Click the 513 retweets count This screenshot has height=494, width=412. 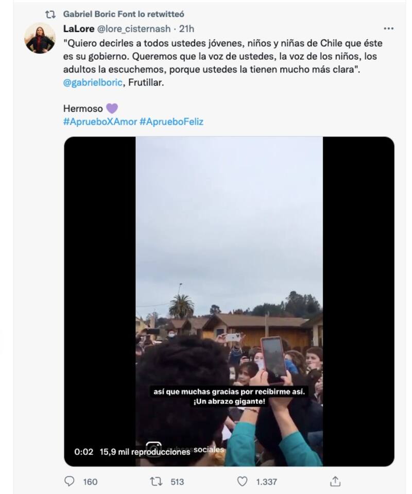click(x=177, y=482)
